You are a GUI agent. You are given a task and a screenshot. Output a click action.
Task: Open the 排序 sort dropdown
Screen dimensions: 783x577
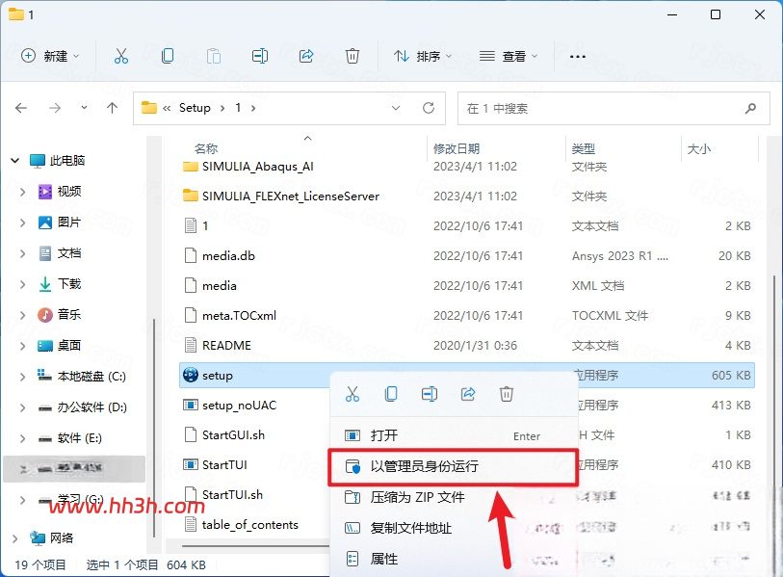pyautogui.click(x=422, y=56)
